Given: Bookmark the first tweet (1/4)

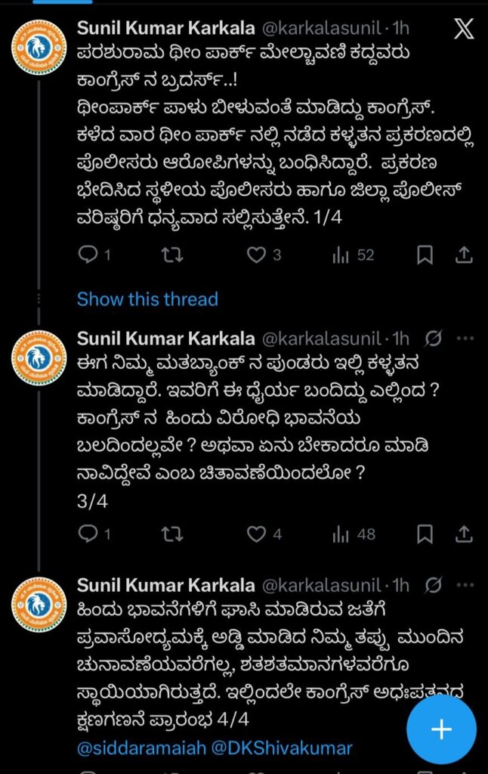Looking at the screenshot, I should point(425,255).
